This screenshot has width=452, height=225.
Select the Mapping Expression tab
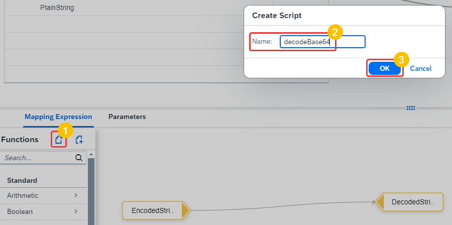(58, 117)
